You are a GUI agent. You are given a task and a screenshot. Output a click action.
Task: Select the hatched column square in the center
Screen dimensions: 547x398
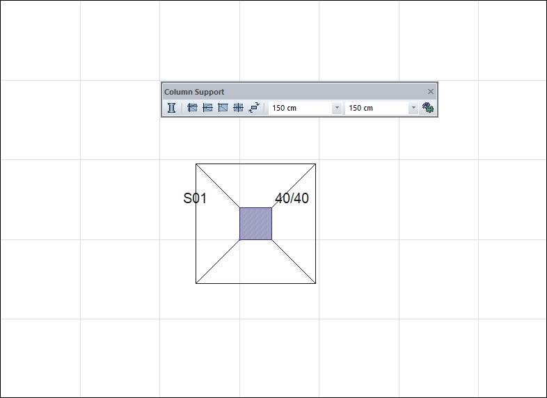click(255, 223)
